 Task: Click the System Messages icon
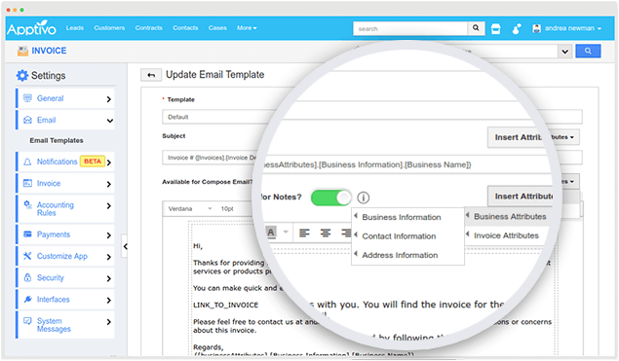[27, 321]
